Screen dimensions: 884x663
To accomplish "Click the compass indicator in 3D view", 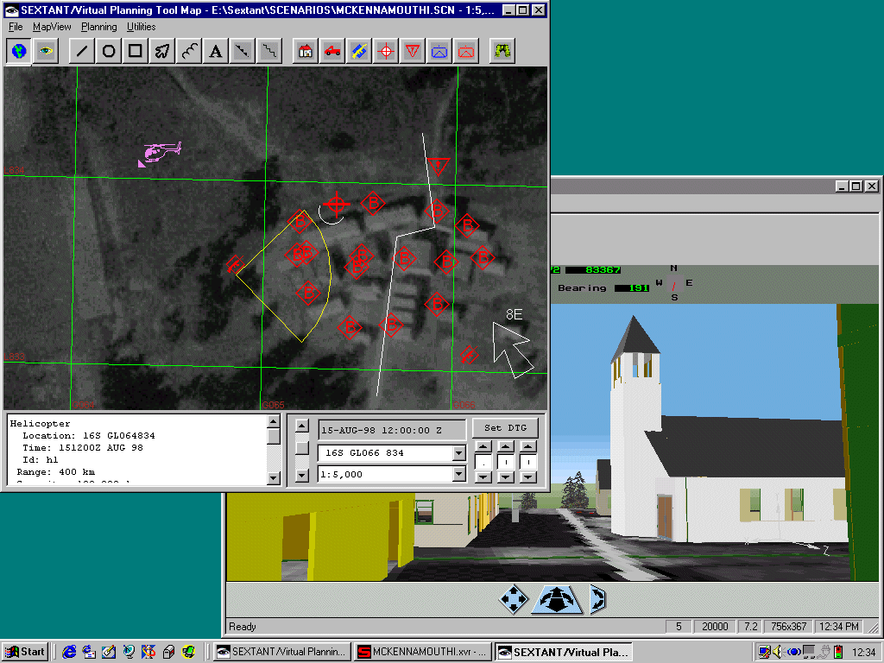I will click(673, 283).
